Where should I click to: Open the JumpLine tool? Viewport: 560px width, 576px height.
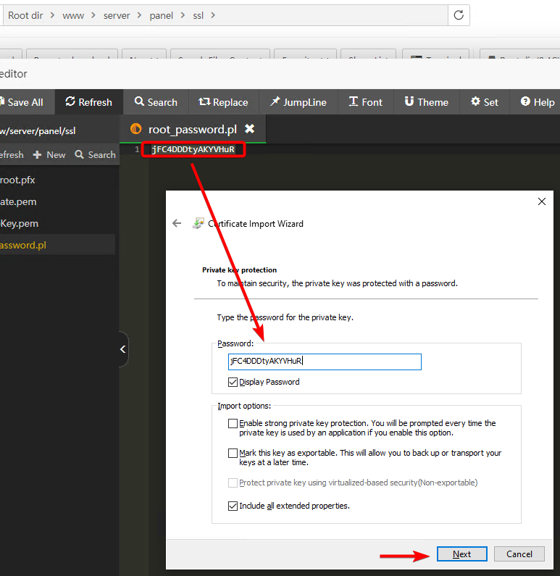[x=298, y=102]
